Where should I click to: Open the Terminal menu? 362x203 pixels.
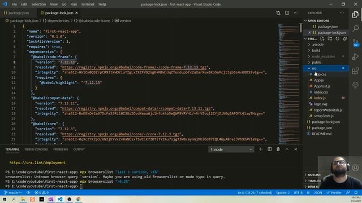[x=88, y=4]
